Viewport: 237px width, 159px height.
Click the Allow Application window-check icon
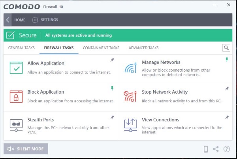pyautogui.click(x=16, y=68)
